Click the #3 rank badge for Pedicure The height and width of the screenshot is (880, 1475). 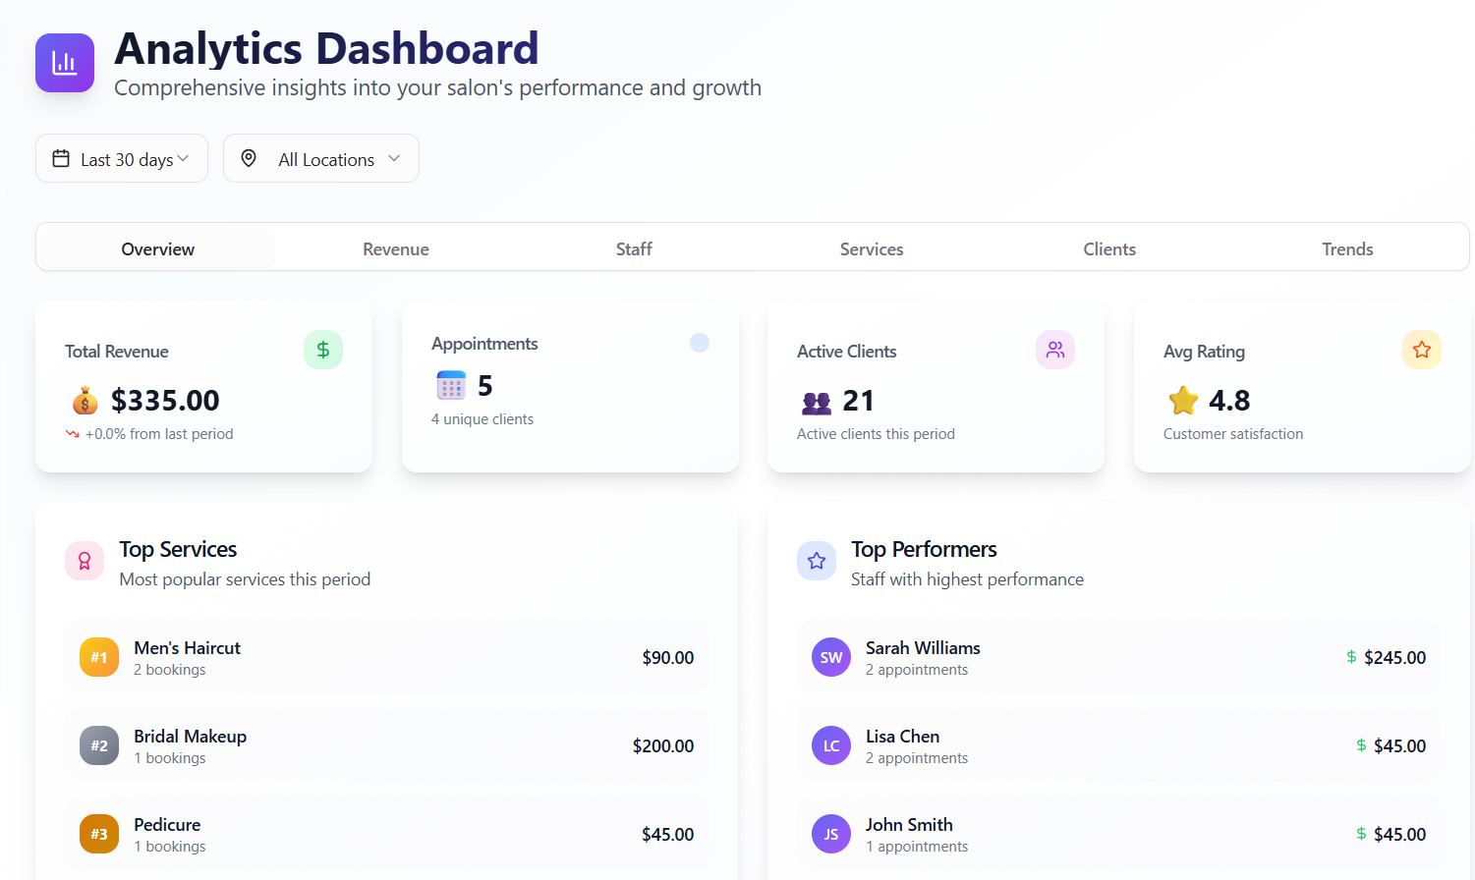[x=99, y=834]
